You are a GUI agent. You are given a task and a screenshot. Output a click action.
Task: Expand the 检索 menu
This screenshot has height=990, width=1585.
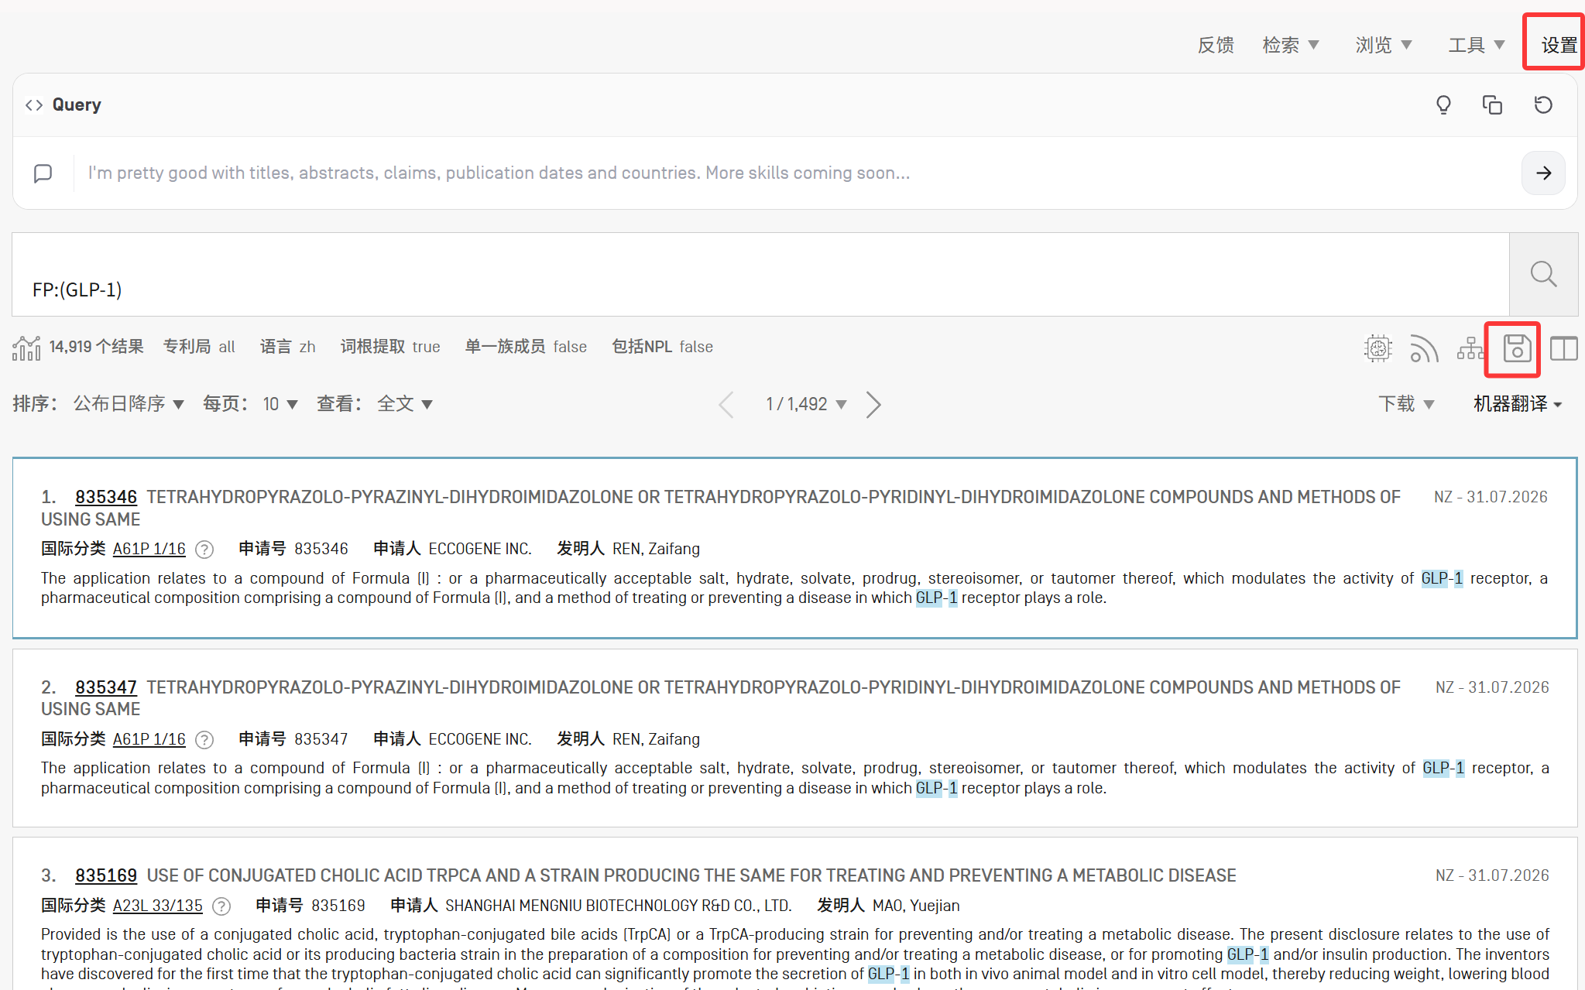pos(1291,45)
